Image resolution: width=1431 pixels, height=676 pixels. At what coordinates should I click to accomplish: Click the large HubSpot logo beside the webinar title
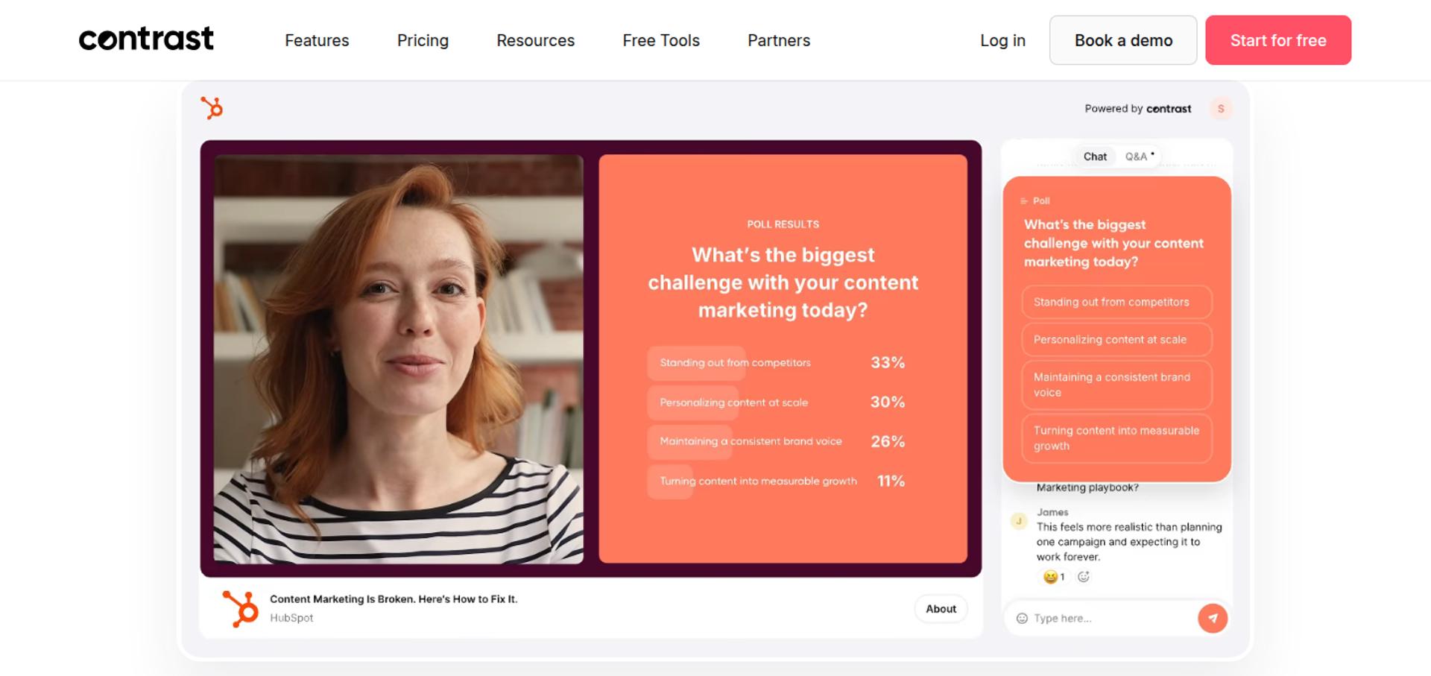(240, 608)
